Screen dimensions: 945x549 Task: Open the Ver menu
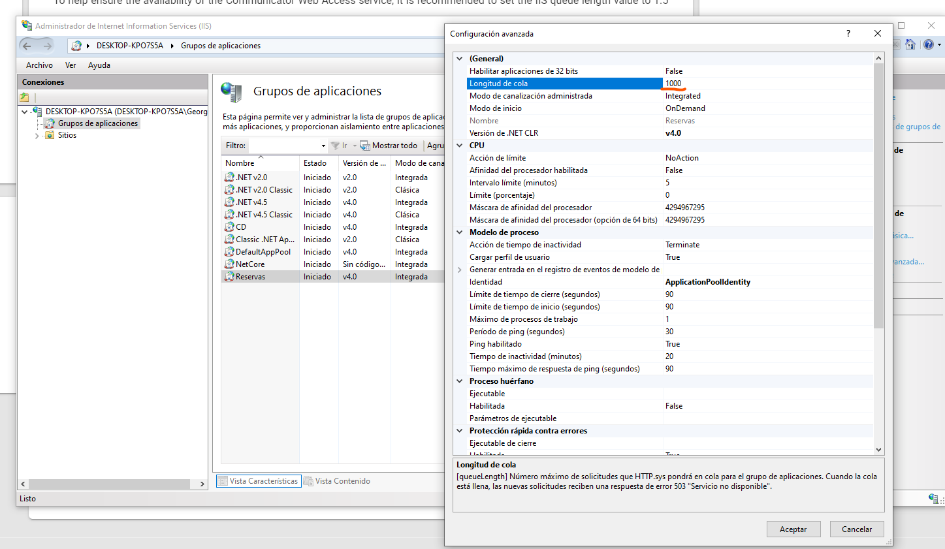[x=71, y=65]
